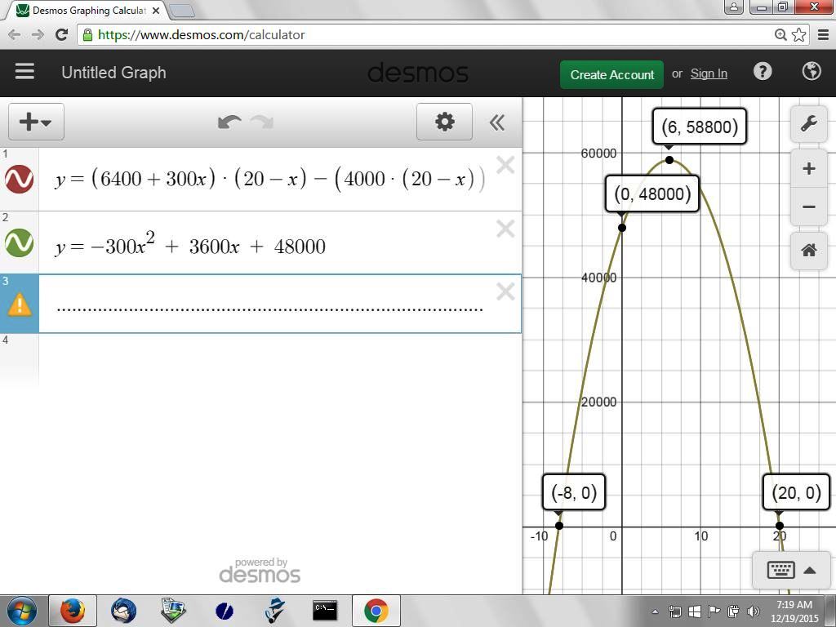
Task: Open the Add Item plus dropdown
Action: click(x=36, y=122)
